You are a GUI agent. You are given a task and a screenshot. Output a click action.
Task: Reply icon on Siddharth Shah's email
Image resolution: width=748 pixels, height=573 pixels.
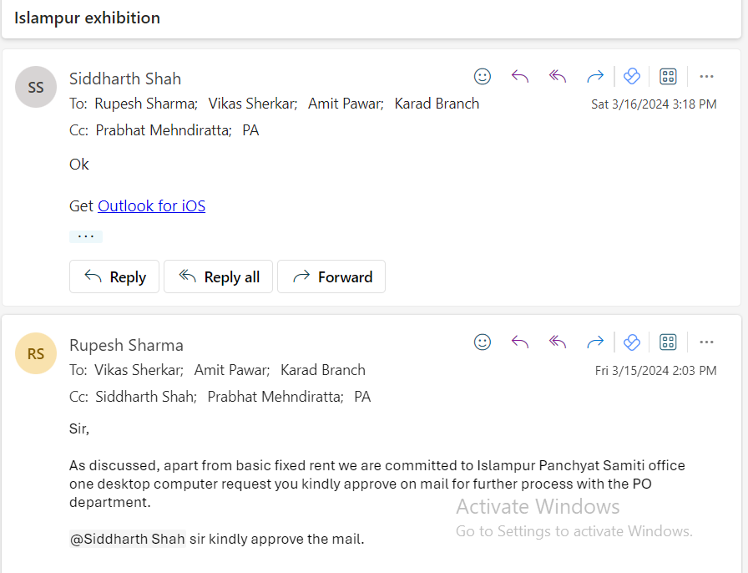tap(520, 76)
